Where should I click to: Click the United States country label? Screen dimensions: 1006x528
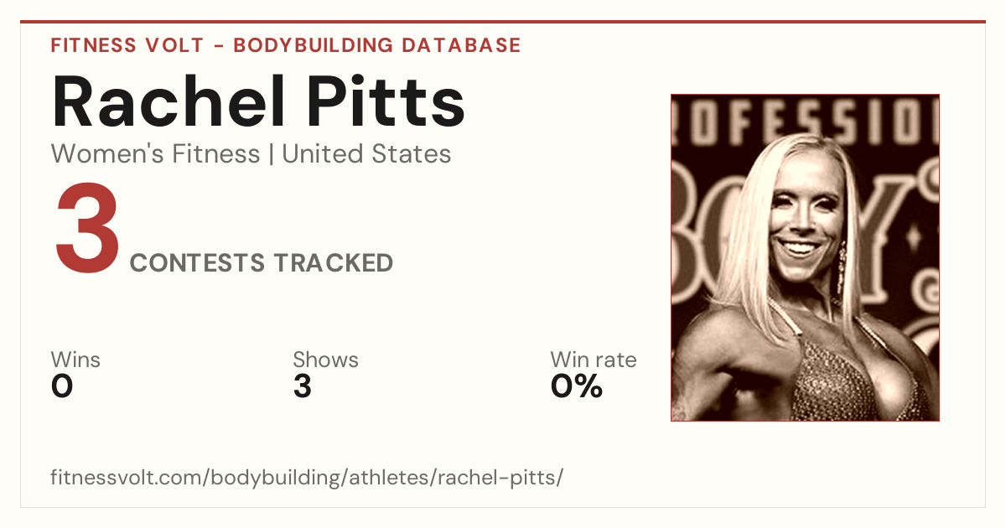366,154
